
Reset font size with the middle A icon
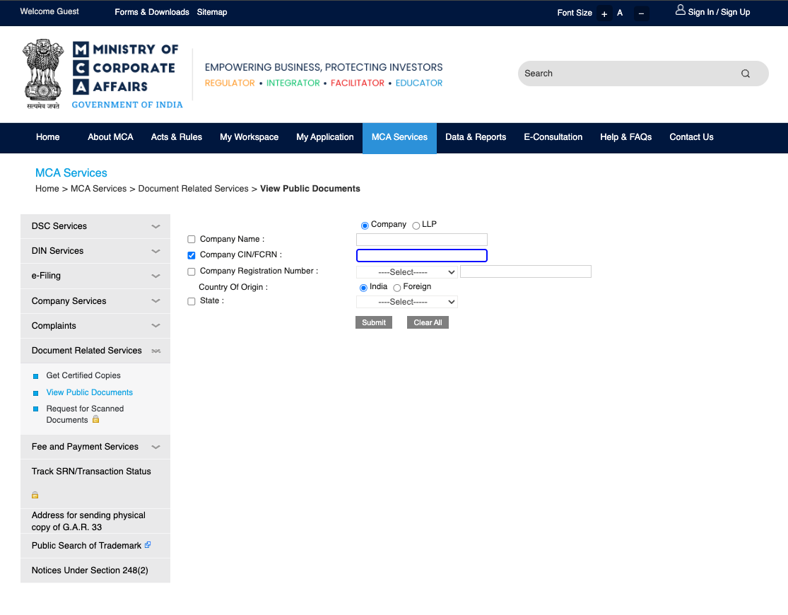620,13
